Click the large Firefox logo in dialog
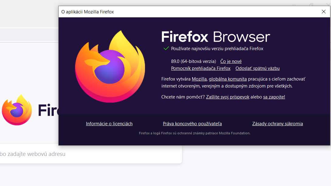This screenshot has width=331, height=186. click(110, 67)
